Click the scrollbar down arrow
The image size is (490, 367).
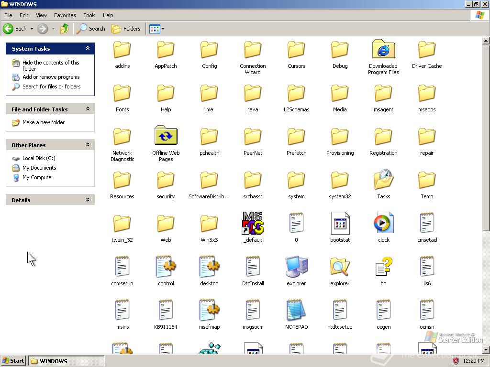486,350
